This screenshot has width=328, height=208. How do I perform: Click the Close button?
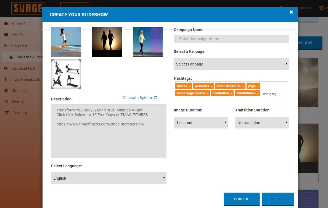tap(278, 199)
